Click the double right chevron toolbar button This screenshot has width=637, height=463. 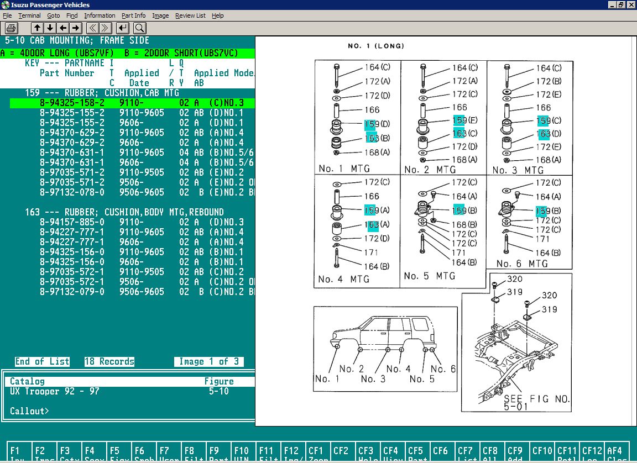click(106, 28)
